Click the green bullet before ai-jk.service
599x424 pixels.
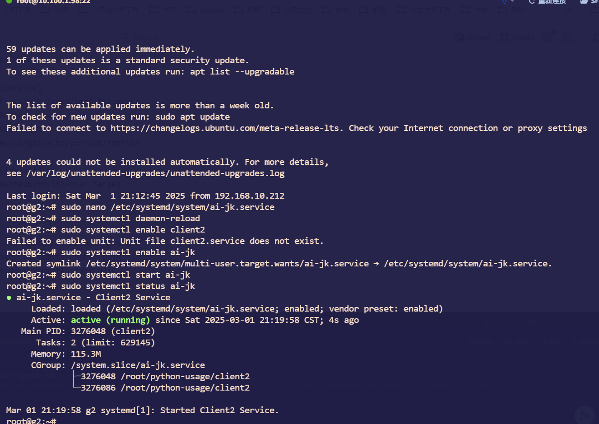click(x=9, y=298)
